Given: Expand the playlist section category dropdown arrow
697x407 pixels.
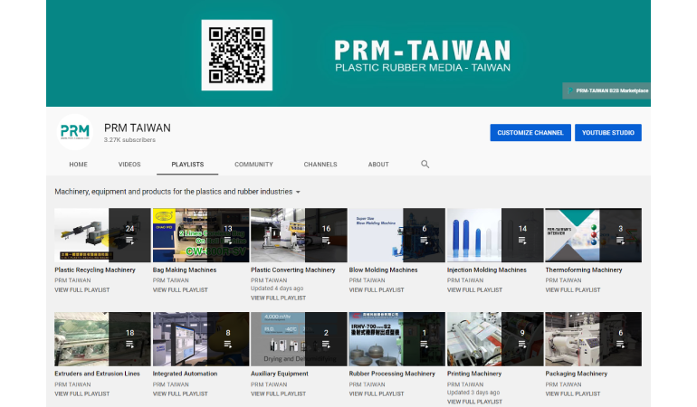Looking at the screenshot, I should pos(298,192).
